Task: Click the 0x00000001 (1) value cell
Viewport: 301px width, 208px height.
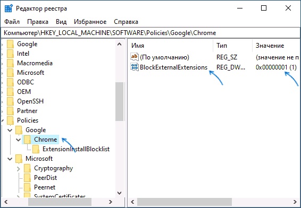Action: [x=276, y=67]
